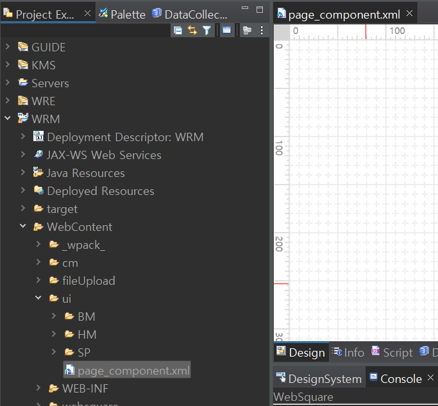Switch to the DataCollection tab
Image resolution: width=438 pixels, height=406 pixels.
pyautogui.click(x=190, y=14)
